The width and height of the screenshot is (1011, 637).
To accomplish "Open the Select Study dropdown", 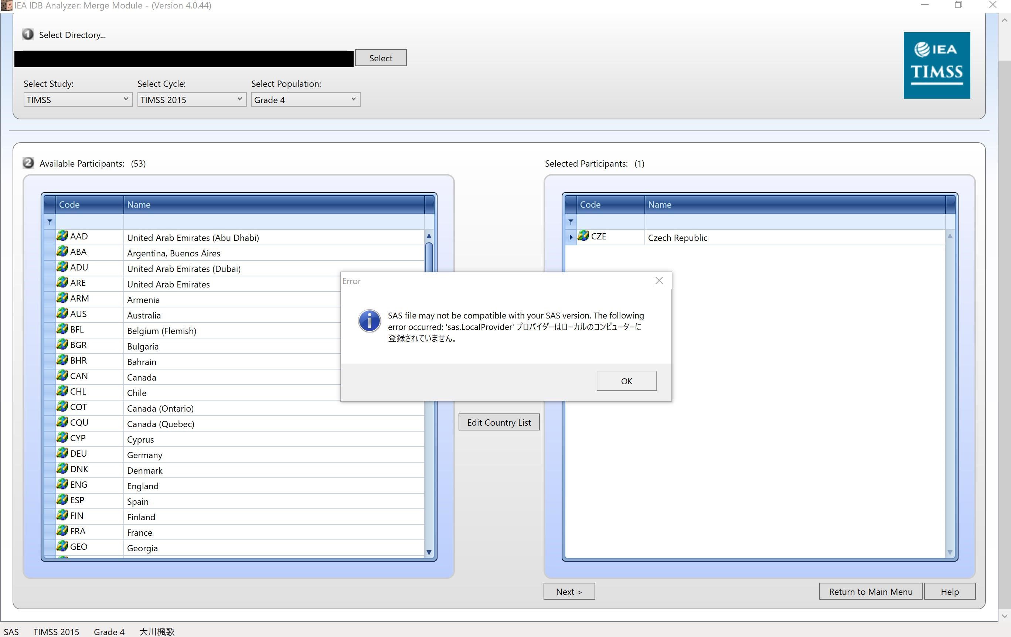I will [126, 99].
